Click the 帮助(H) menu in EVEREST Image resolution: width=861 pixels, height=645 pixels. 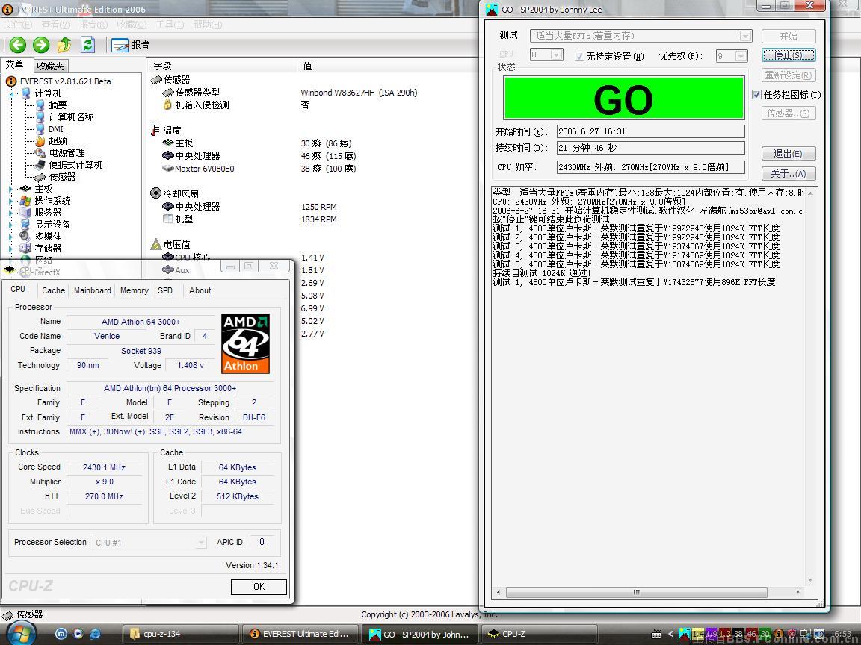point(208,24)
